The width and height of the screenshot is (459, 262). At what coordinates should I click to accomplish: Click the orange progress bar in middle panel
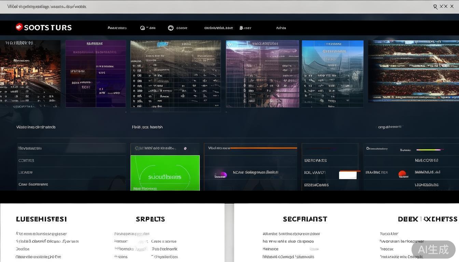tap(263, 148)
